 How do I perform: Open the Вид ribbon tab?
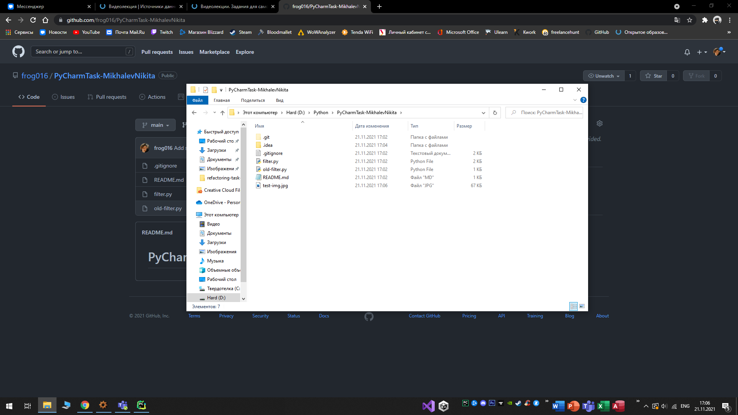[279, 100]
